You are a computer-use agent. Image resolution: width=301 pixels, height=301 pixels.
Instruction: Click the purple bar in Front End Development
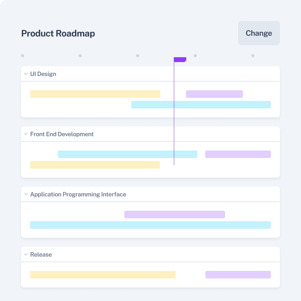[x=238, y=154]
